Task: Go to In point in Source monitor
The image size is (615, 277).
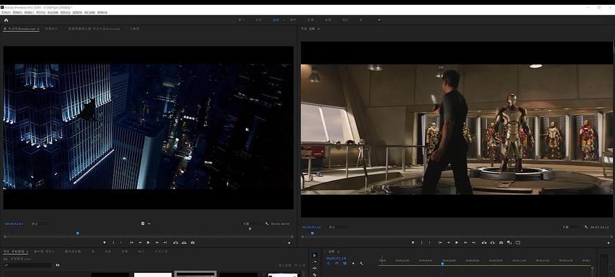Action: [131, 242]
